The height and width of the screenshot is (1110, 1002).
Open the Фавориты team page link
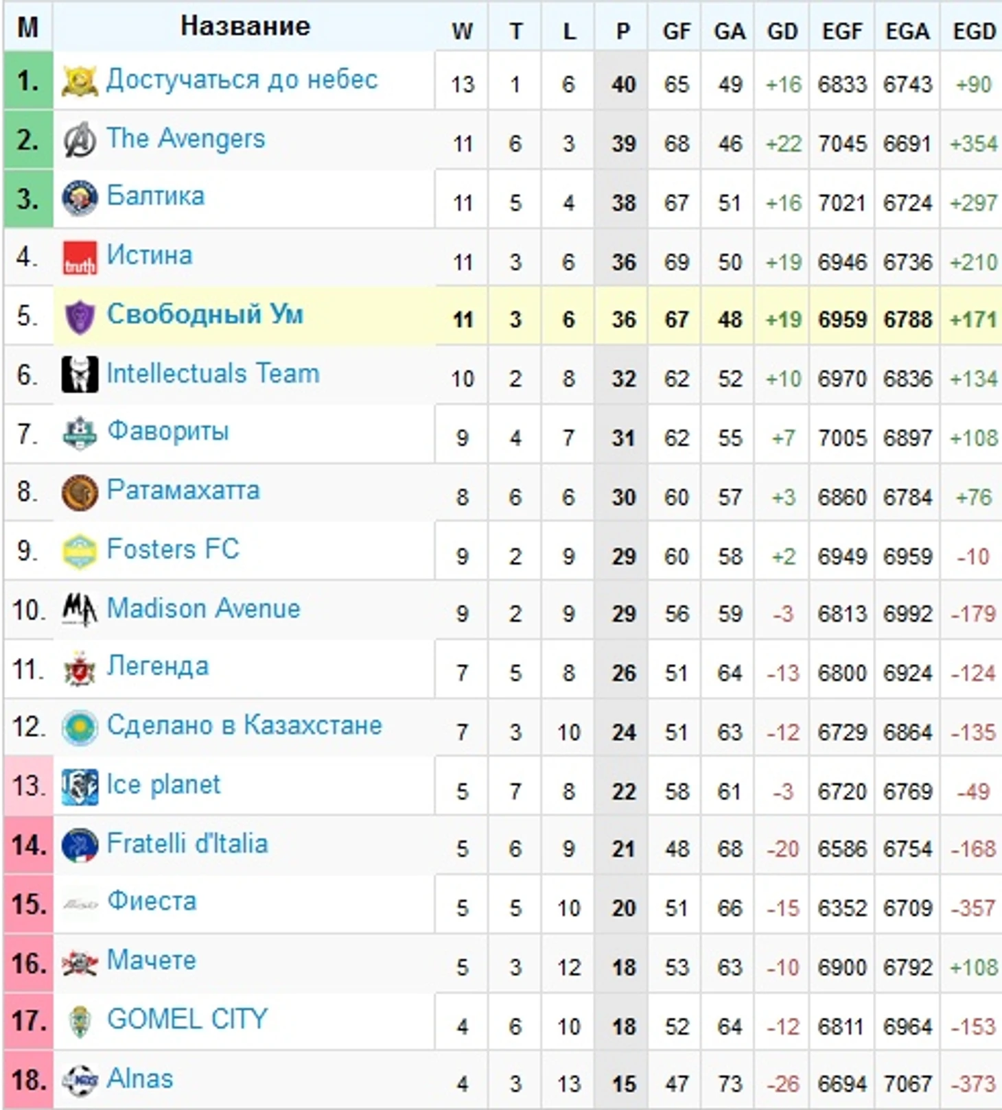point(168,432)
